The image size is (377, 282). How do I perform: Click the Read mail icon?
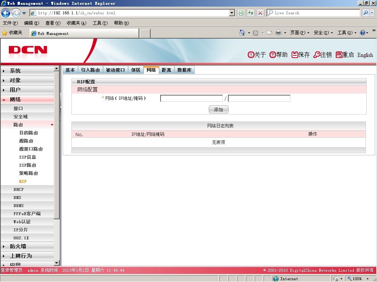point(269,33)
